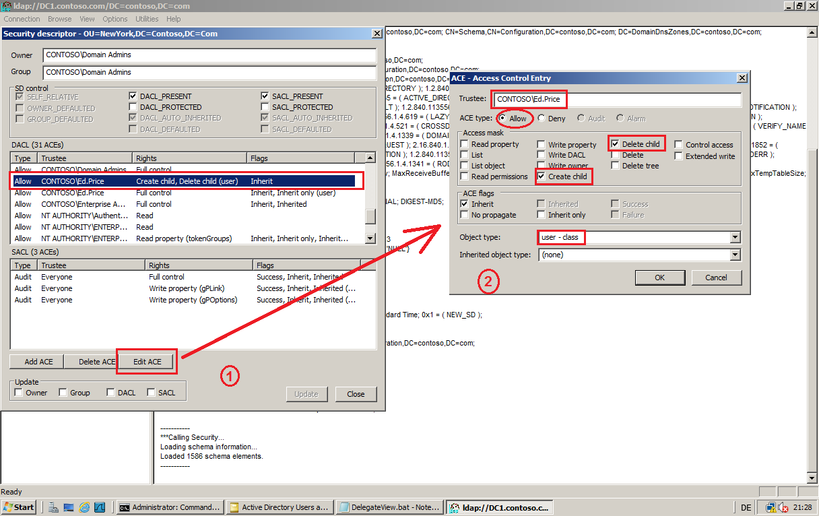Select the Allow ACE type radio button

502,119
